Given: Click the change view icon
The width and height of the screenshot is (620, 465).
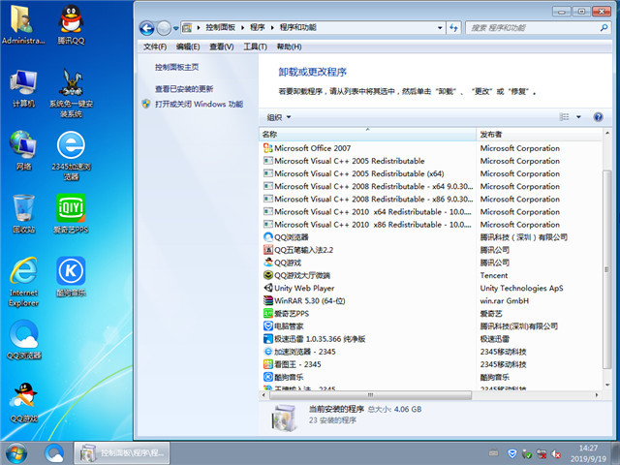Looking at the screenshot, I should (564, 117).
